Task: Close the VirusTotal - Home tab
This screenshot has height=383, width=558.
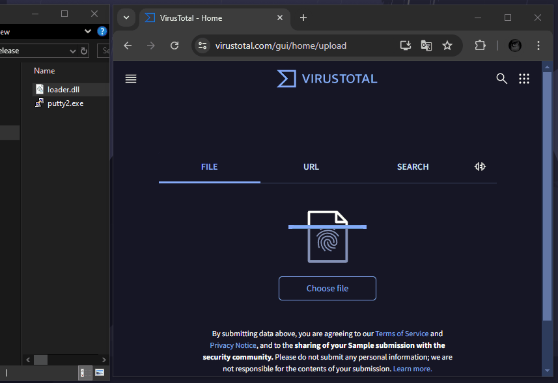Action: (280, 18)
